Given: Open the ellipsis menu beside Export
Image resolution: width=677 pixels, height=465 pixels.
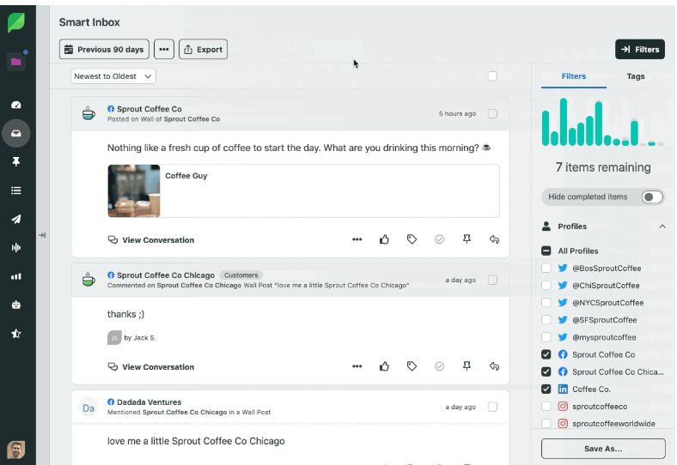Looking at the screenshot, I should 164,50.
